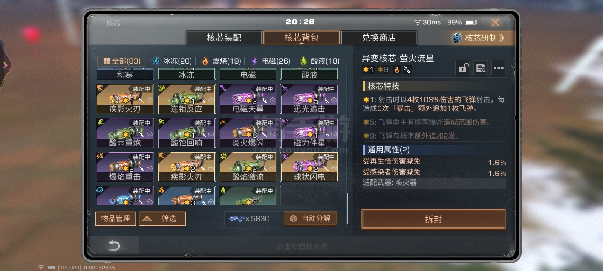Screen dimensions: 603x271
Task: Open 核心研制 with chevron arrows
Action: click(x=478, y=38)
